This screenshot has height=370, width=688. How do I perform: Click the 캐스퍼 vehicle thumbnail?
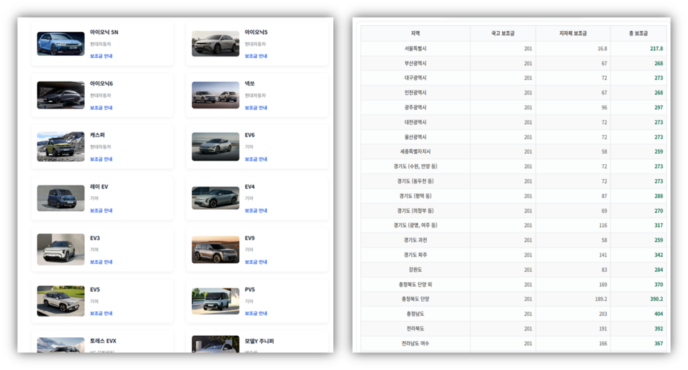click(60, 147)
